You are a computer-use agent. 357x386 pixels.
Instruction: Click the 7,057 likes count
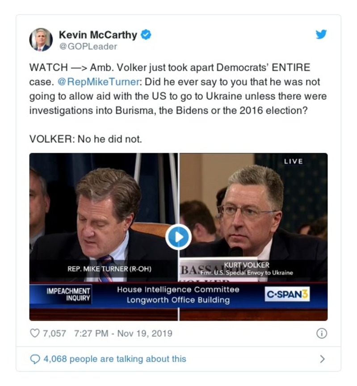pos(54,333)
